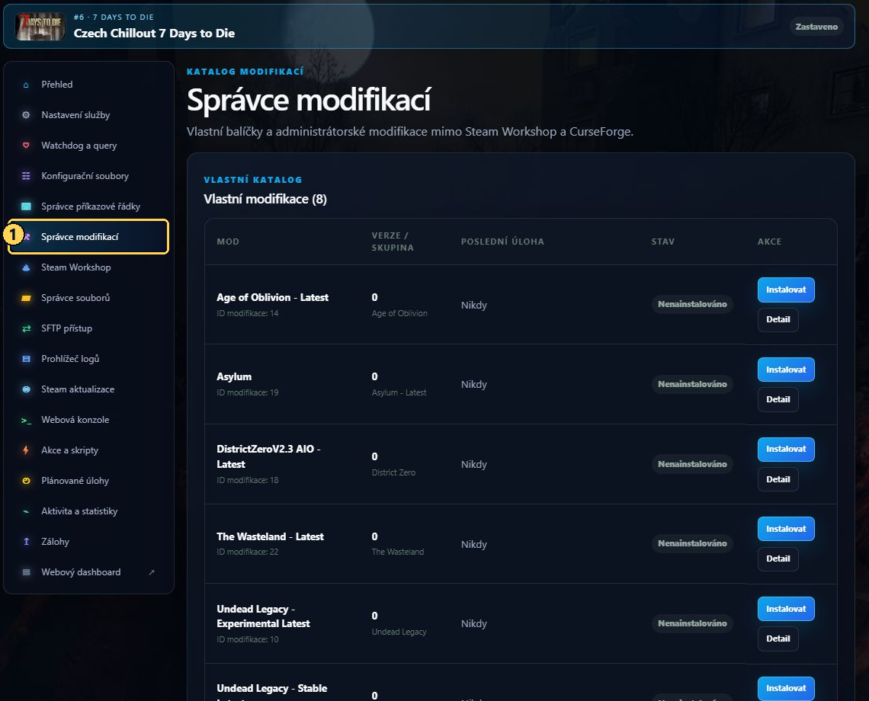The height and width of the screenshot is (701, 869).
Task: Click the log icon beside Prohlížeč logů
Action: pyautogui.click(x=26, y=359)
